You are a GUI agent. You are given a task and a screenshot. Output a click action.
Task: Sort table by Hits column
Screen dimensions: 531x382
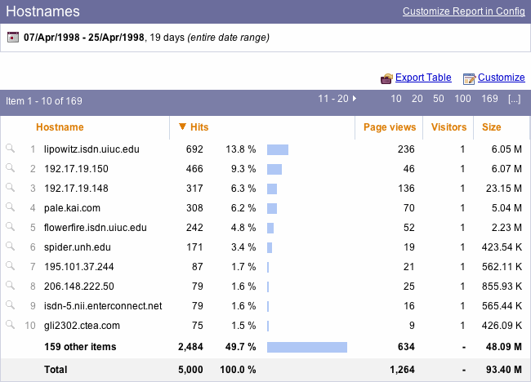(x=199, y=127)
